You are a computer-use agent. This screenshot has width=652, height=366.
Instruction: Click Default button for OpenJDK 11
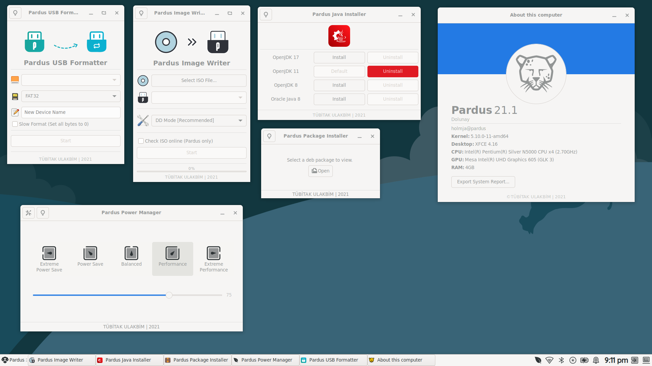[x=339, y=72]
